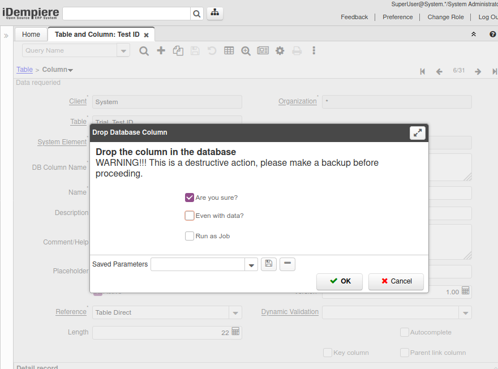This screenshot has width=498, height=369.
Task: Open the Process gear icon
Action: 280,50
